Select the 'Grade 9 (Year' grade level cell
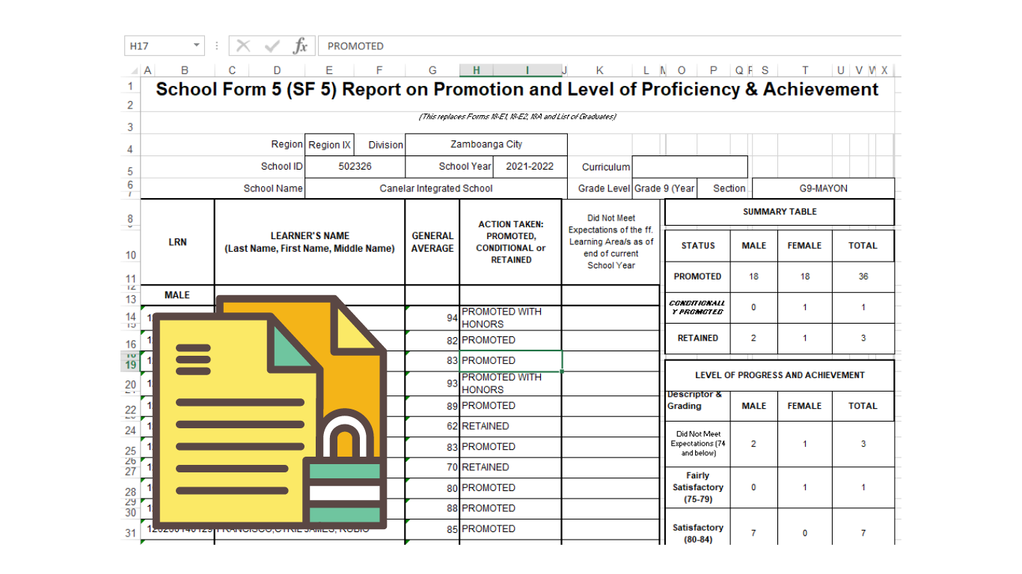 tap(664, 188)
